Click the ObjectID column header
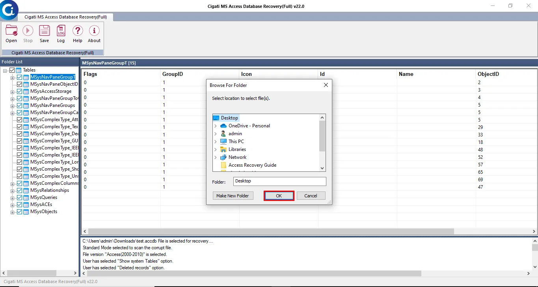Viewport: 538px width, 287px height. pos(506,74)
